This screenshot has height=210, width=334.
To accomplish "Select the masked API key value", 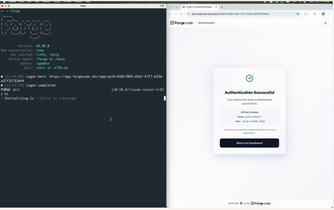I will tap(253, 121).
